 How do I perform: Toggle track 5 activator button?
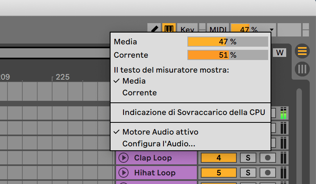click(x=218, y=173)
